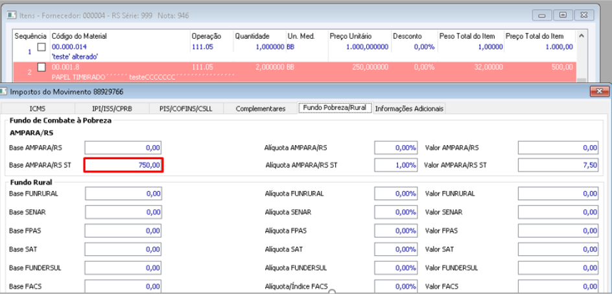Click the Quantidade column header

[252, 36]
